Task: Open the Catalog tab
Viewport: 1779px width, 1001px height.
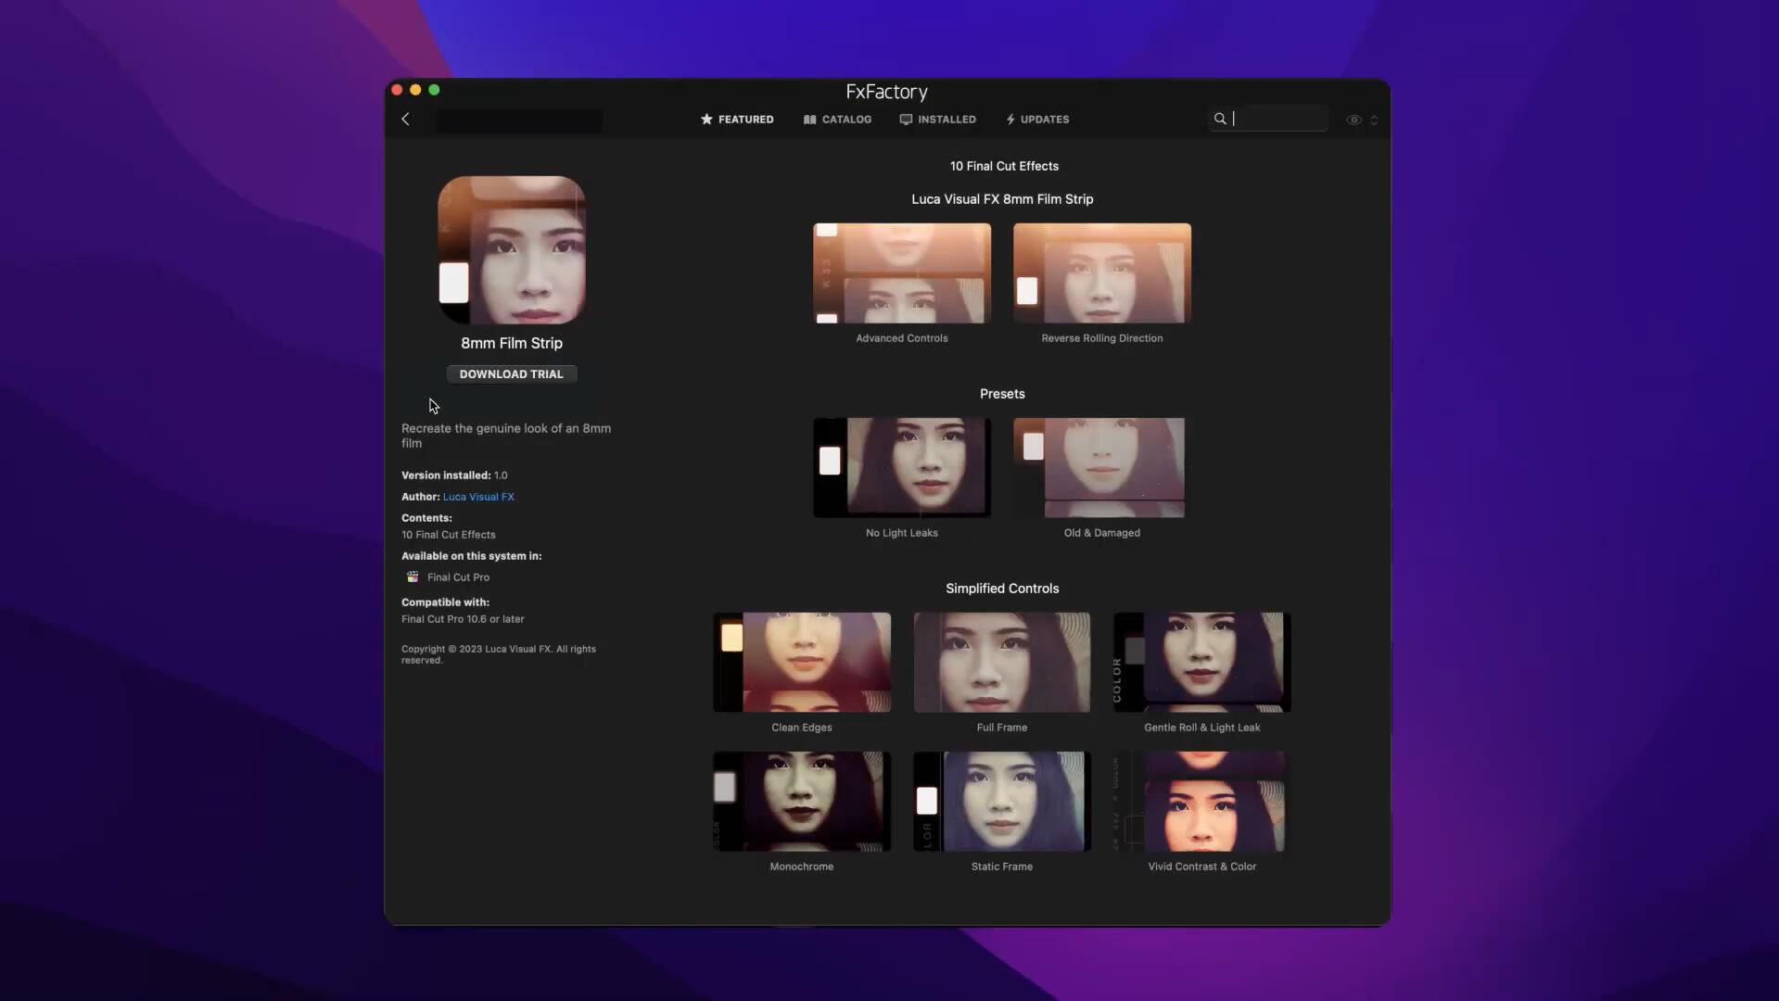Action: coord(837,120)
